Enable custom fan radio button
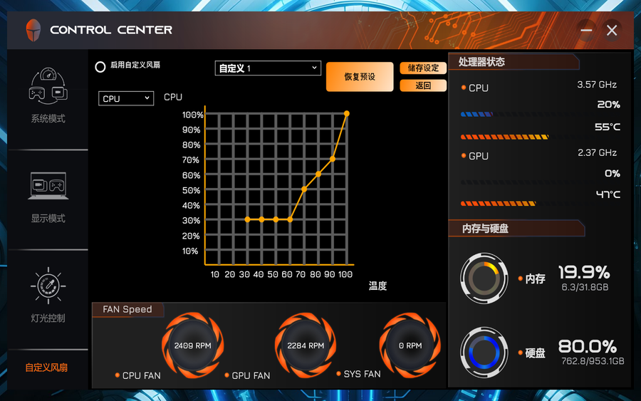The height and width of the screenshot is (401, 641). (x=100, y=66)
